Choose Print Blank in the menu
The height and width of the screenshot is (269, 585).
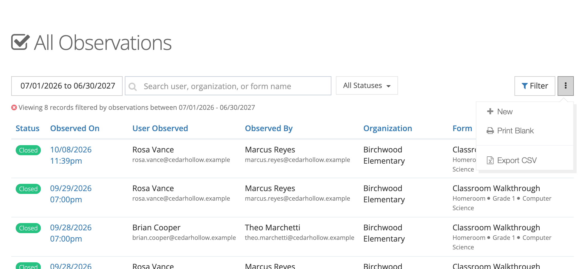point(515,131)
